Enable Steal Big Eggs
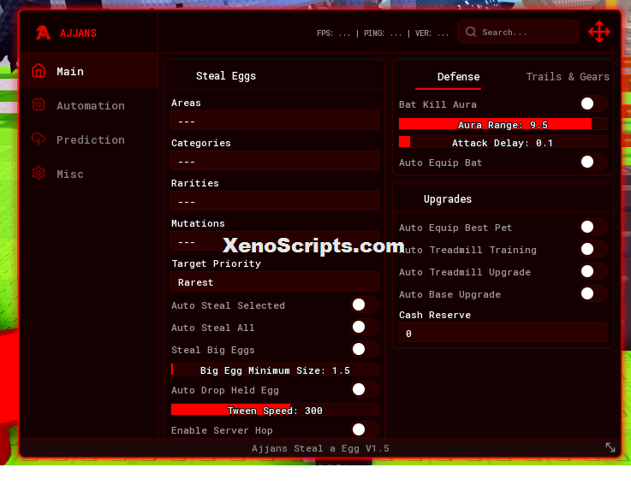 point(365,349)
